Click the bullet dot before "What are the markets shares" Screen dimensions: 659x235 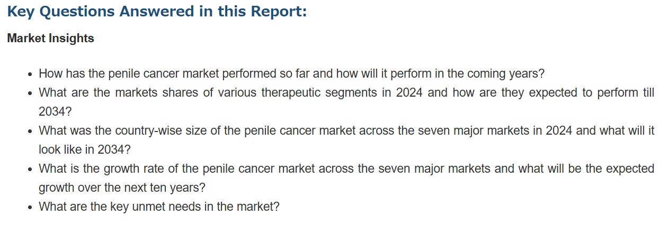click(x=31, y=93)
